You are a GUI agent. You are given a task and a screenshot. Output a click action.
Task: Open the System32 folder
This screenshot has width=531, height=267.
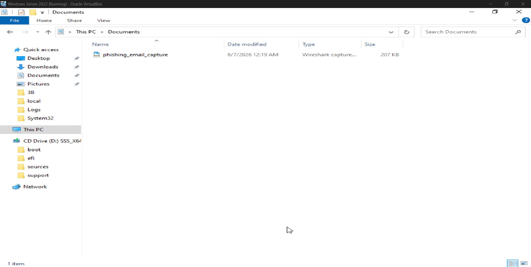40,118
